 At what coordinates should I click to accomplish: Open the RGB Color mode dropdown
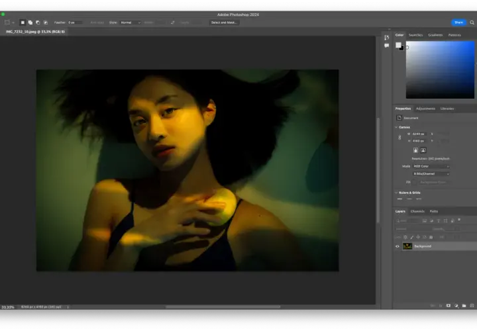[431, 166]
